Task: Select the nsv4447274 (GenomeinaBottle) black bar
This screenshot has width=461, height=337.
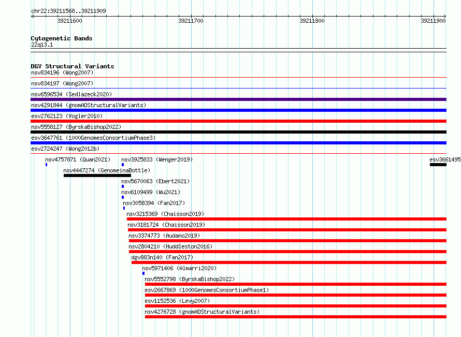Action: point(97,175)
